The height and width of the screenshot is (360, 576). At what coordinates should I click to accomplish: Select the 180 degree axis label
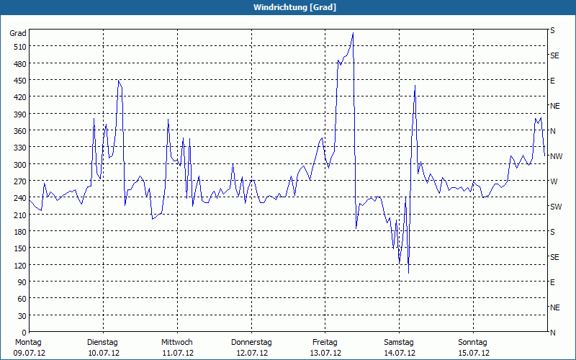point(20,232)
